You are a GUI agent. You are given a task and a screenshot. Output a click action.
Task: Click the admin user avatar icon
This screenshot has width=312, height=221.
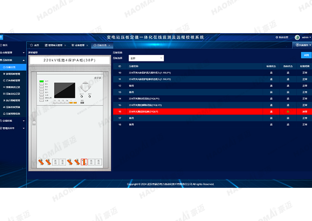pyautogui.click(x=298, y=37)
